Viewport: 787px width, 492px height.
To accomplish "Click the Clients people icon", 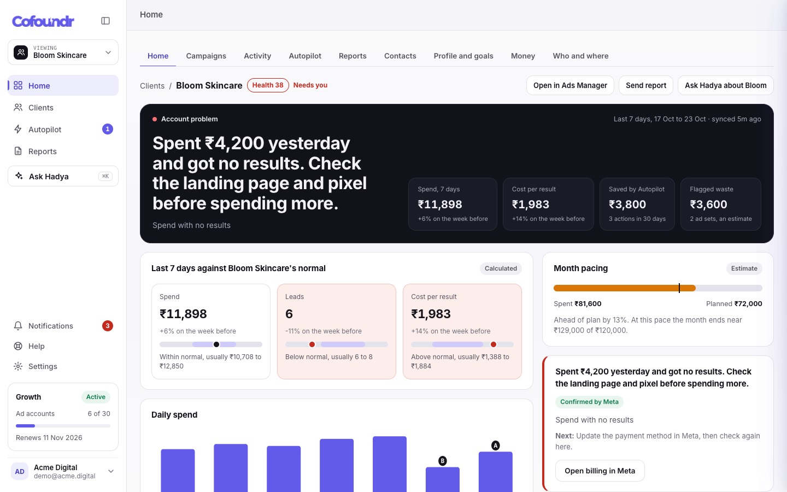I will (x=18, y=107).
